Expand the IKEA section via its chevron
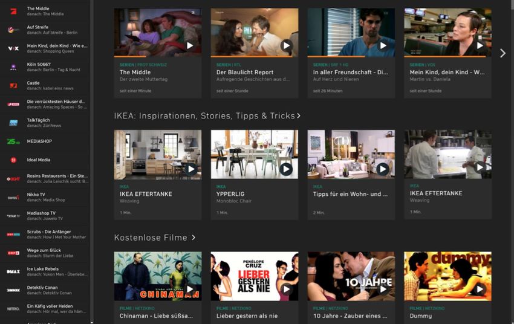 [299, 115]
